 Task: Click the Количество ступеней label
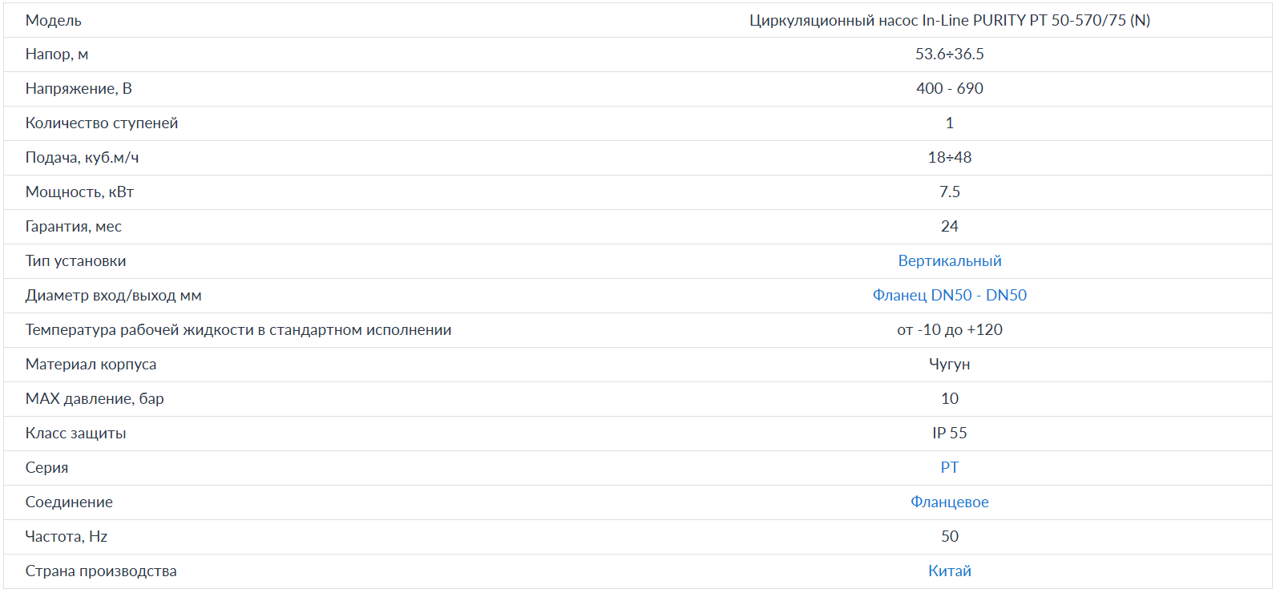pos(102,123)
